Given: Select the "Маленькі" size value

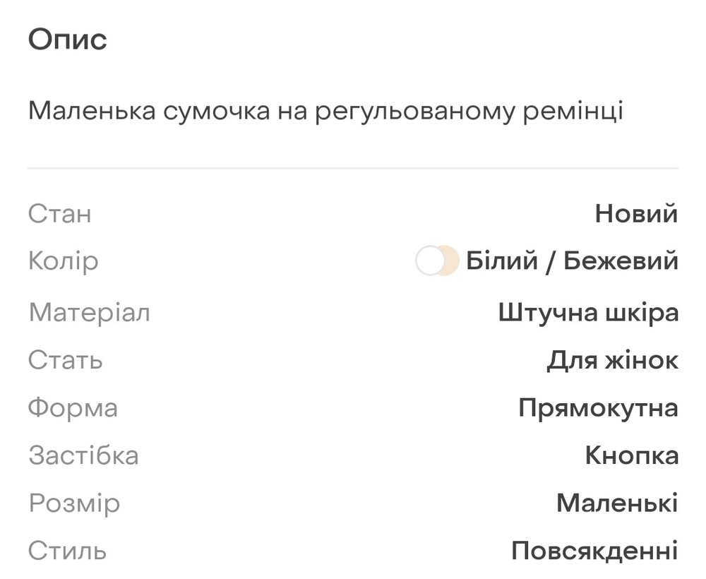Looking at the screenshot, I should [x=617, y=503].
